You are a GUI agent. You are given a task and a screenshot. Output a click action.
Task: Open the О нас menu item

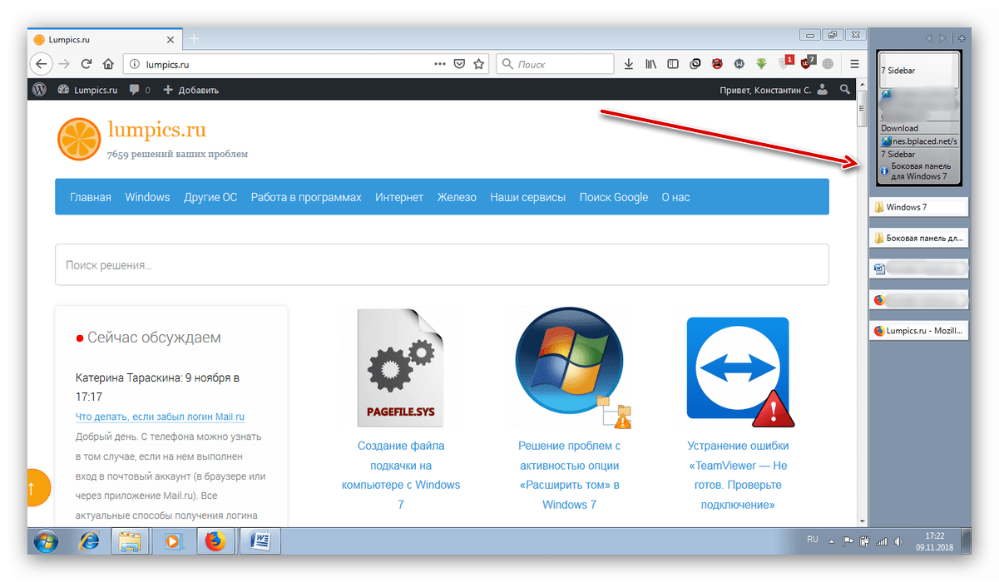pos(675,197)
